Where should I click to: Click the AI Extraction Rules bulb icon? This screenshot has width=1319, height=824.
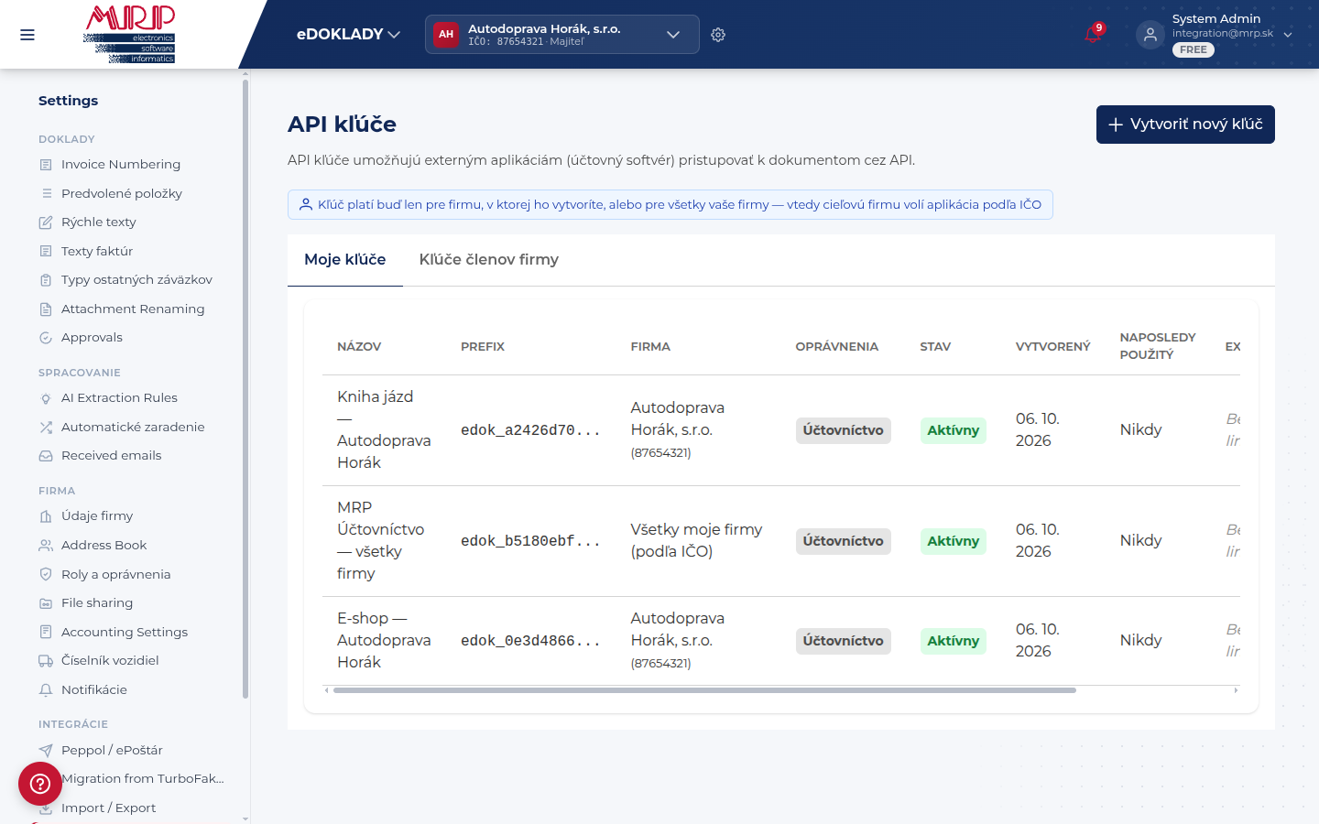coord(46,398)
